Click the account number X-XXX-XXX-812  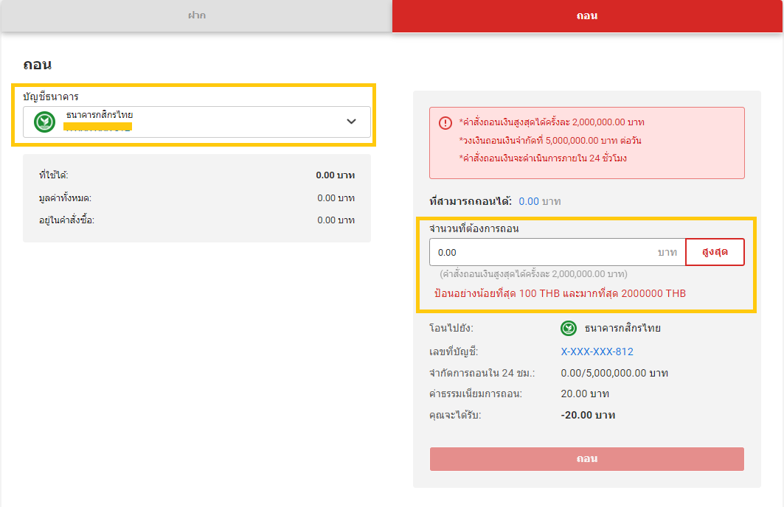click(597, 352)
